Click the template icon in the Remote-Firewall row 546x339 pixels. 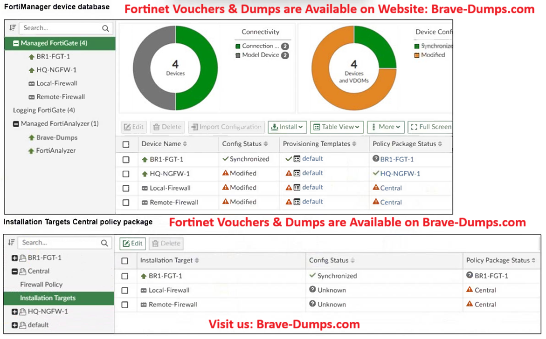[x=297, y=202]
